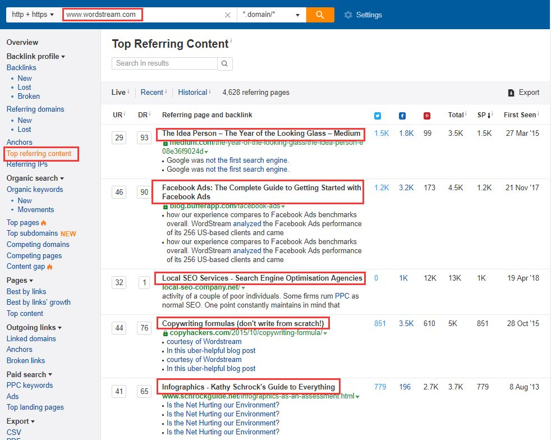Open Top content link
551x440 pixels.
(25, 314)
